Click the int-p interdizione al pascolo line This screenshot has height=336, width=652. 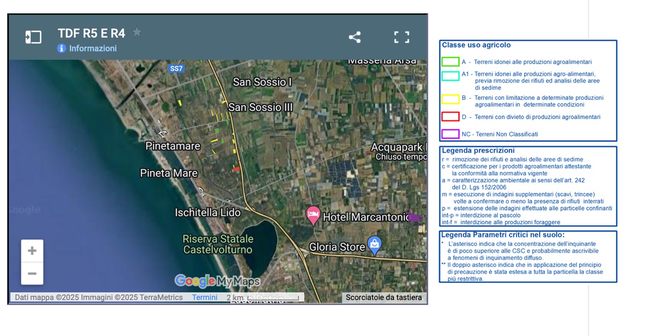click(x=481, y=216)
